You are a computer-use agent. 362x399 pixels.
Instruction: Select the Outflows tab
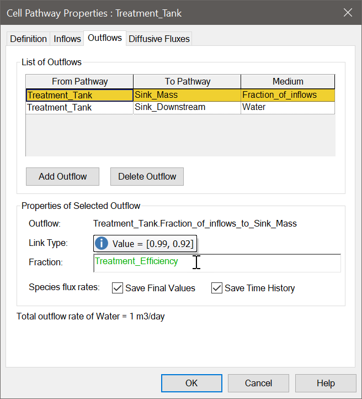[x=105, y=38]
